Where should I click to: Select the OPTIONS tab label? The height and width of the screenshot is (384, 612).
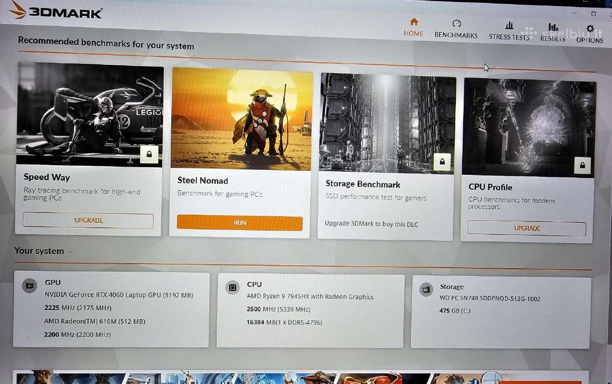coord(590,40)
